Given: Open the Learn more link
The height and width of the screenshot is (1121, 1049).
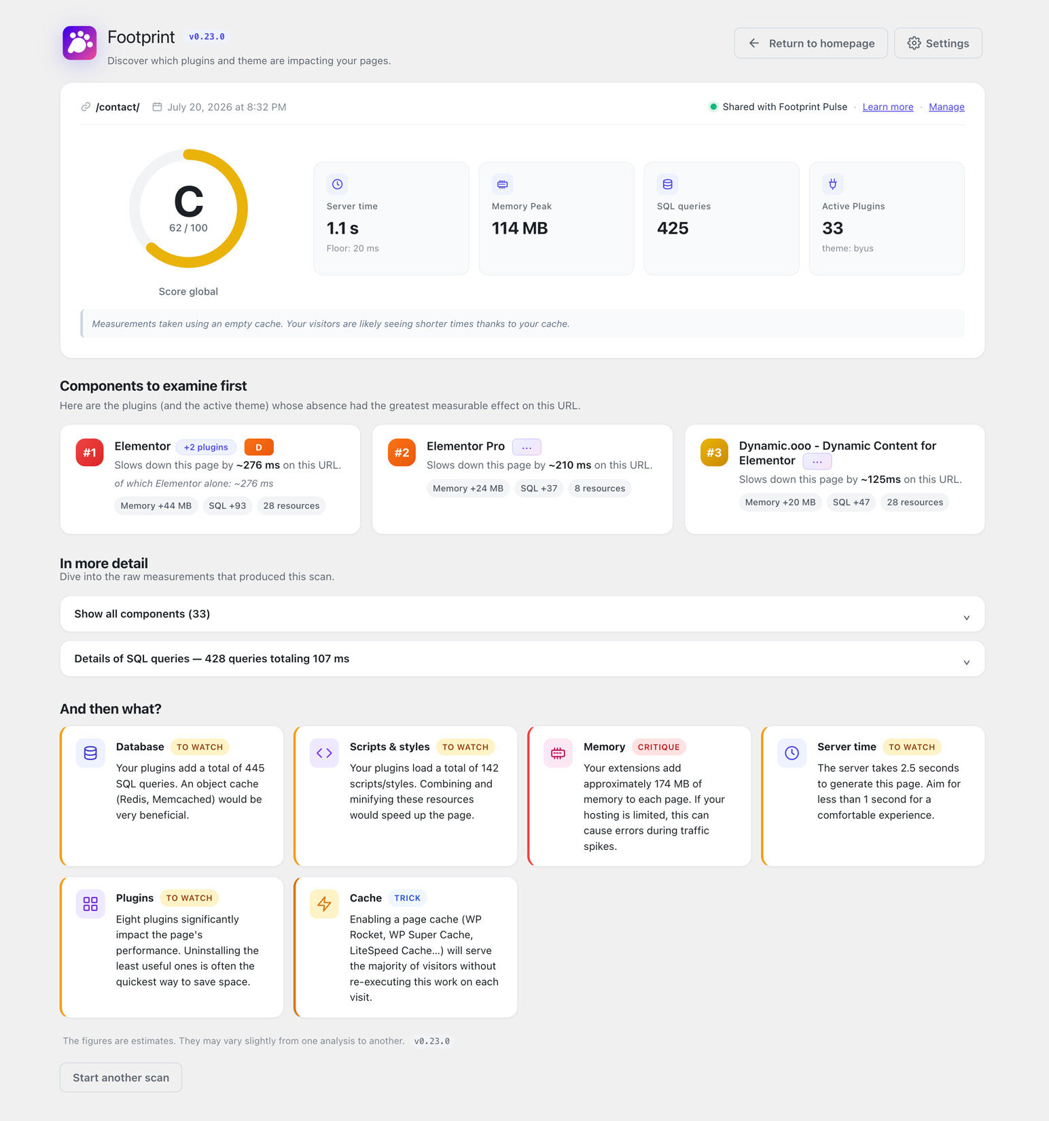Looking at the screenshot, I should [887, 107].
